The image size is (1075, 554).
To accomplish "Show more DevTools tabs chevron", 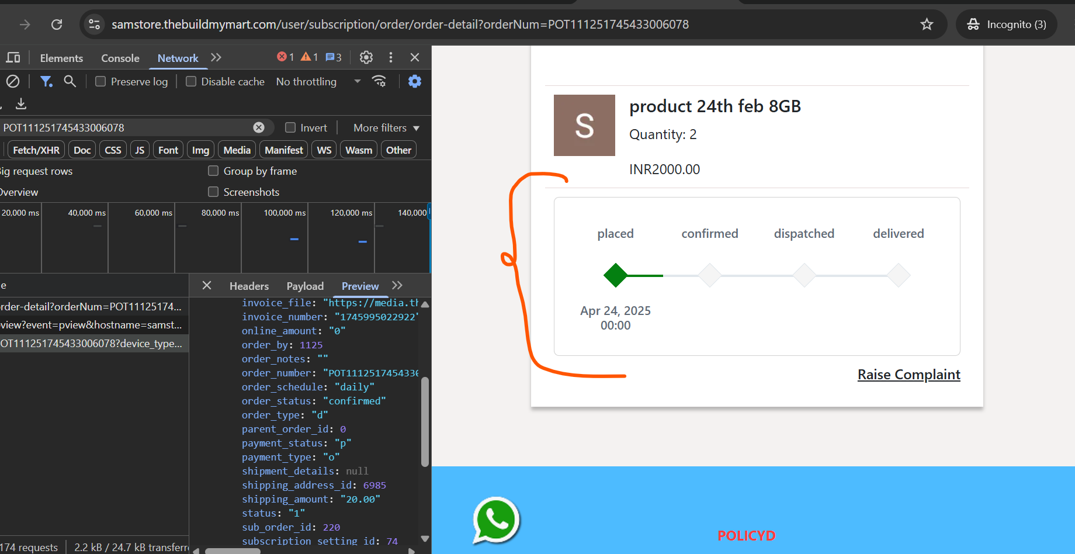I will (x=216, y=57).
